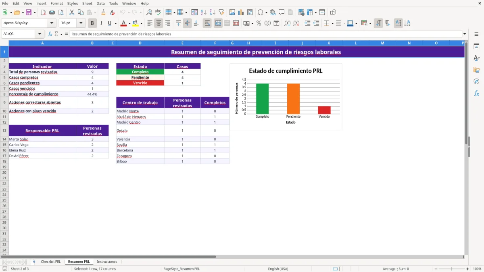The image size is (484, 272).
Task: Delete Decimal Place icon
Action: coord(296,23)
